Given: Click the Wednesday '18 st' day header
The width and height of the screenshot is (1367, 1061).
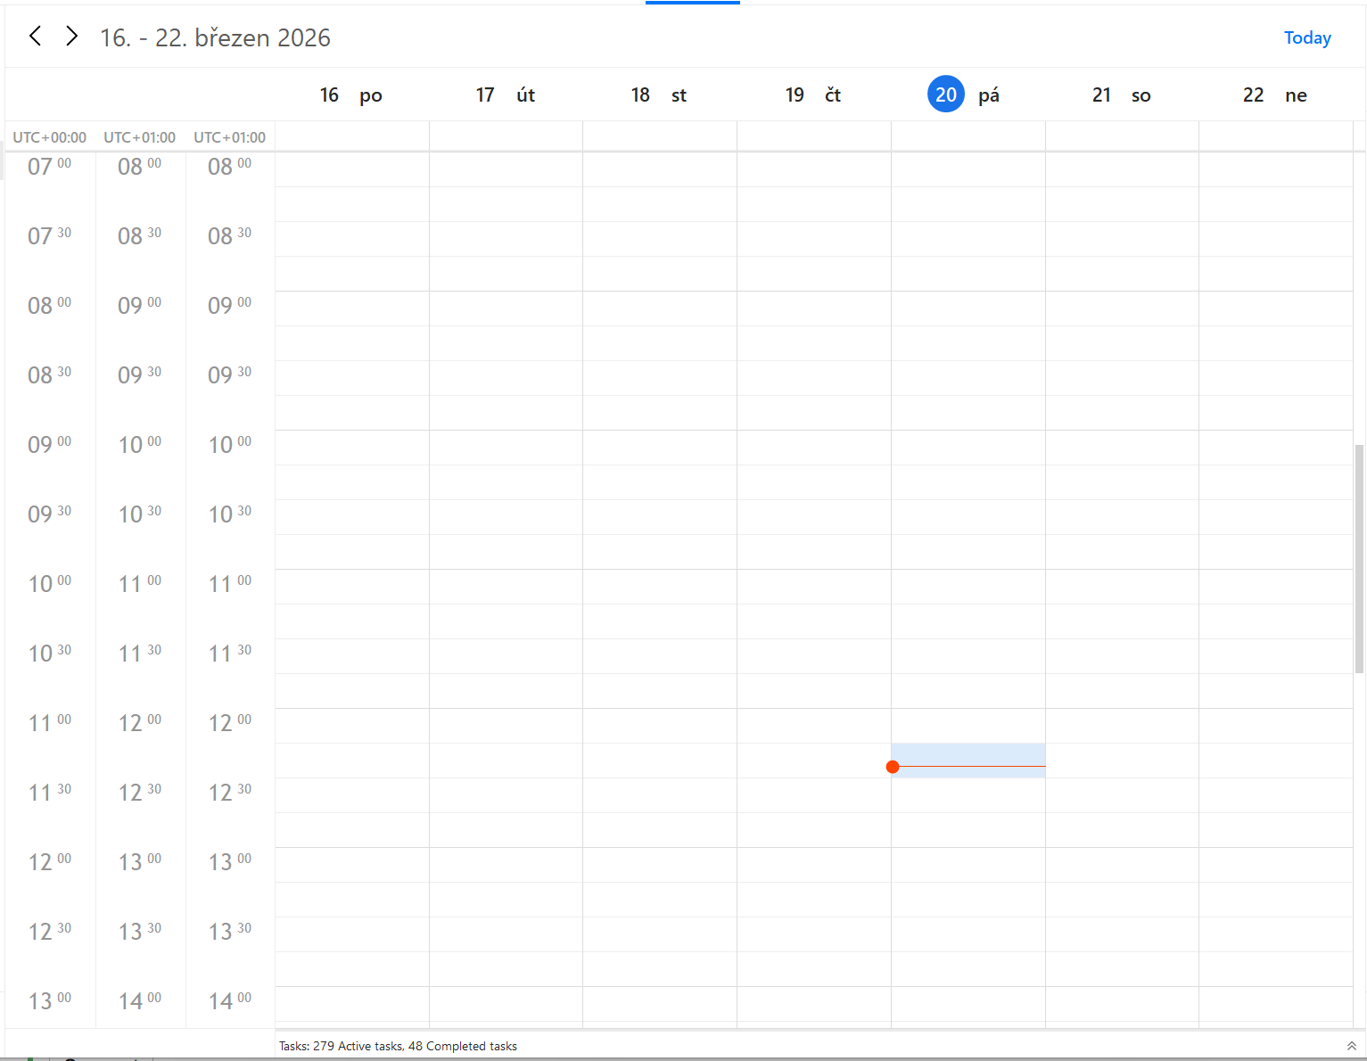Looking at the screenshot, I should 659,95.
